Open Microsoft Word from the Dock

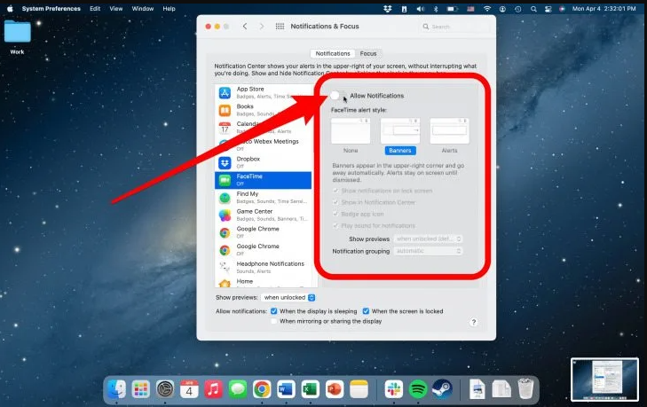click(286, 389)
